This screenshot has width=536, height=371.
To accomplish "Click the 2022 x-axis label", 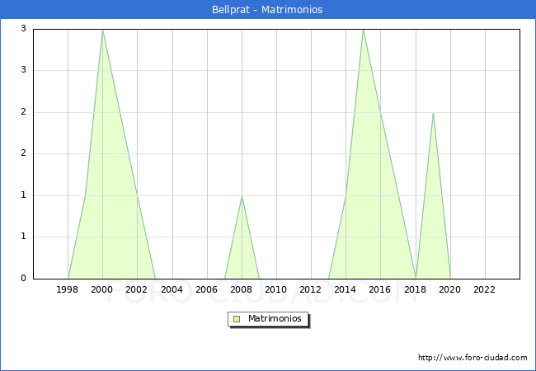I will (484, 289).
